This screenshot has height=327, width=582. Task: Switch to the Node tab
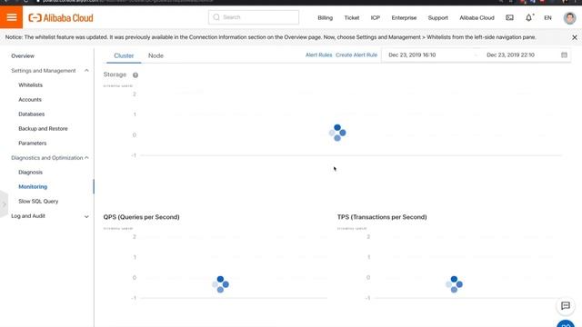[x=156, y=55]
